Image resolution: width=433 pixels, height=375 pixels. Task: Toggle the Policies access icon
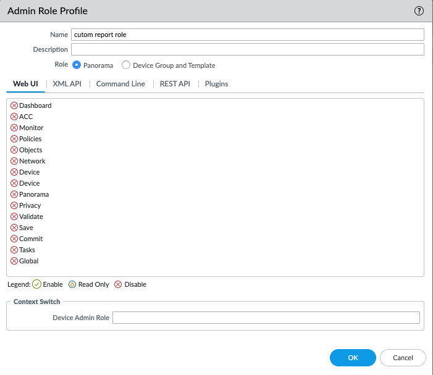click(x=14, y=139)
